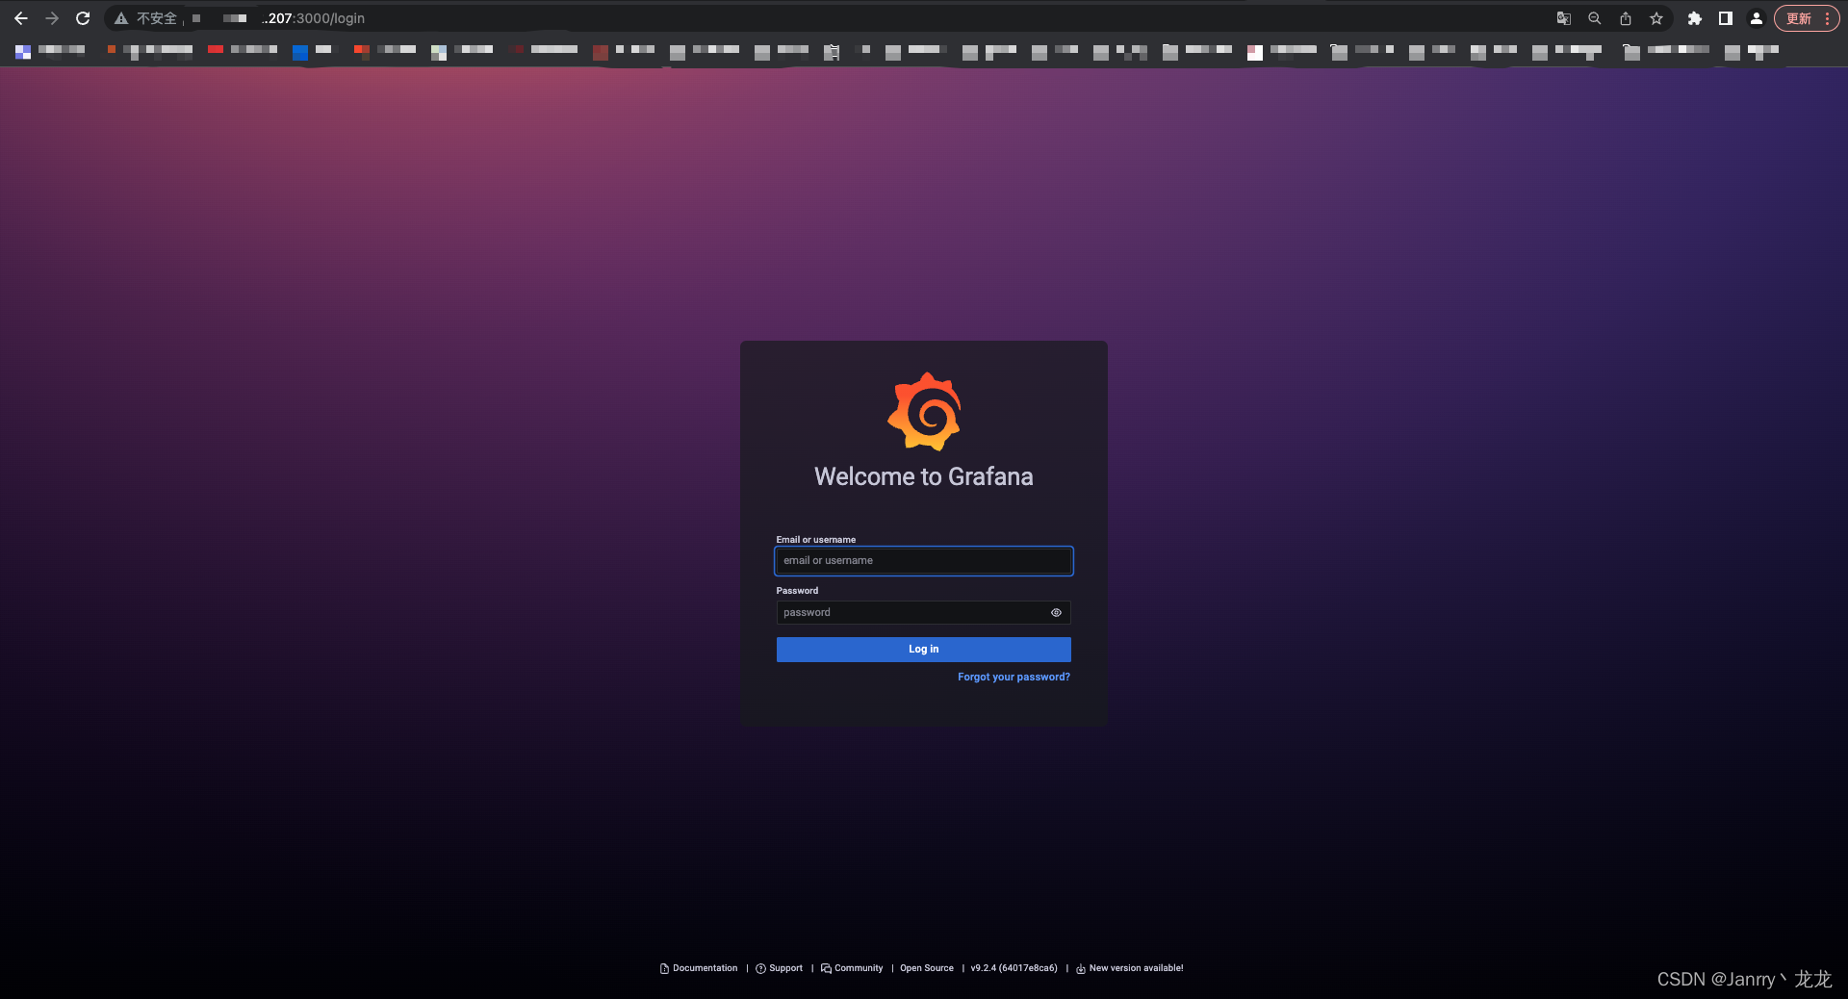Image resolution: width=1848 pixels, height=999 pixels.
Task: Click the not-secure warning icon in address bar
Action: click(x=121, y=18)
